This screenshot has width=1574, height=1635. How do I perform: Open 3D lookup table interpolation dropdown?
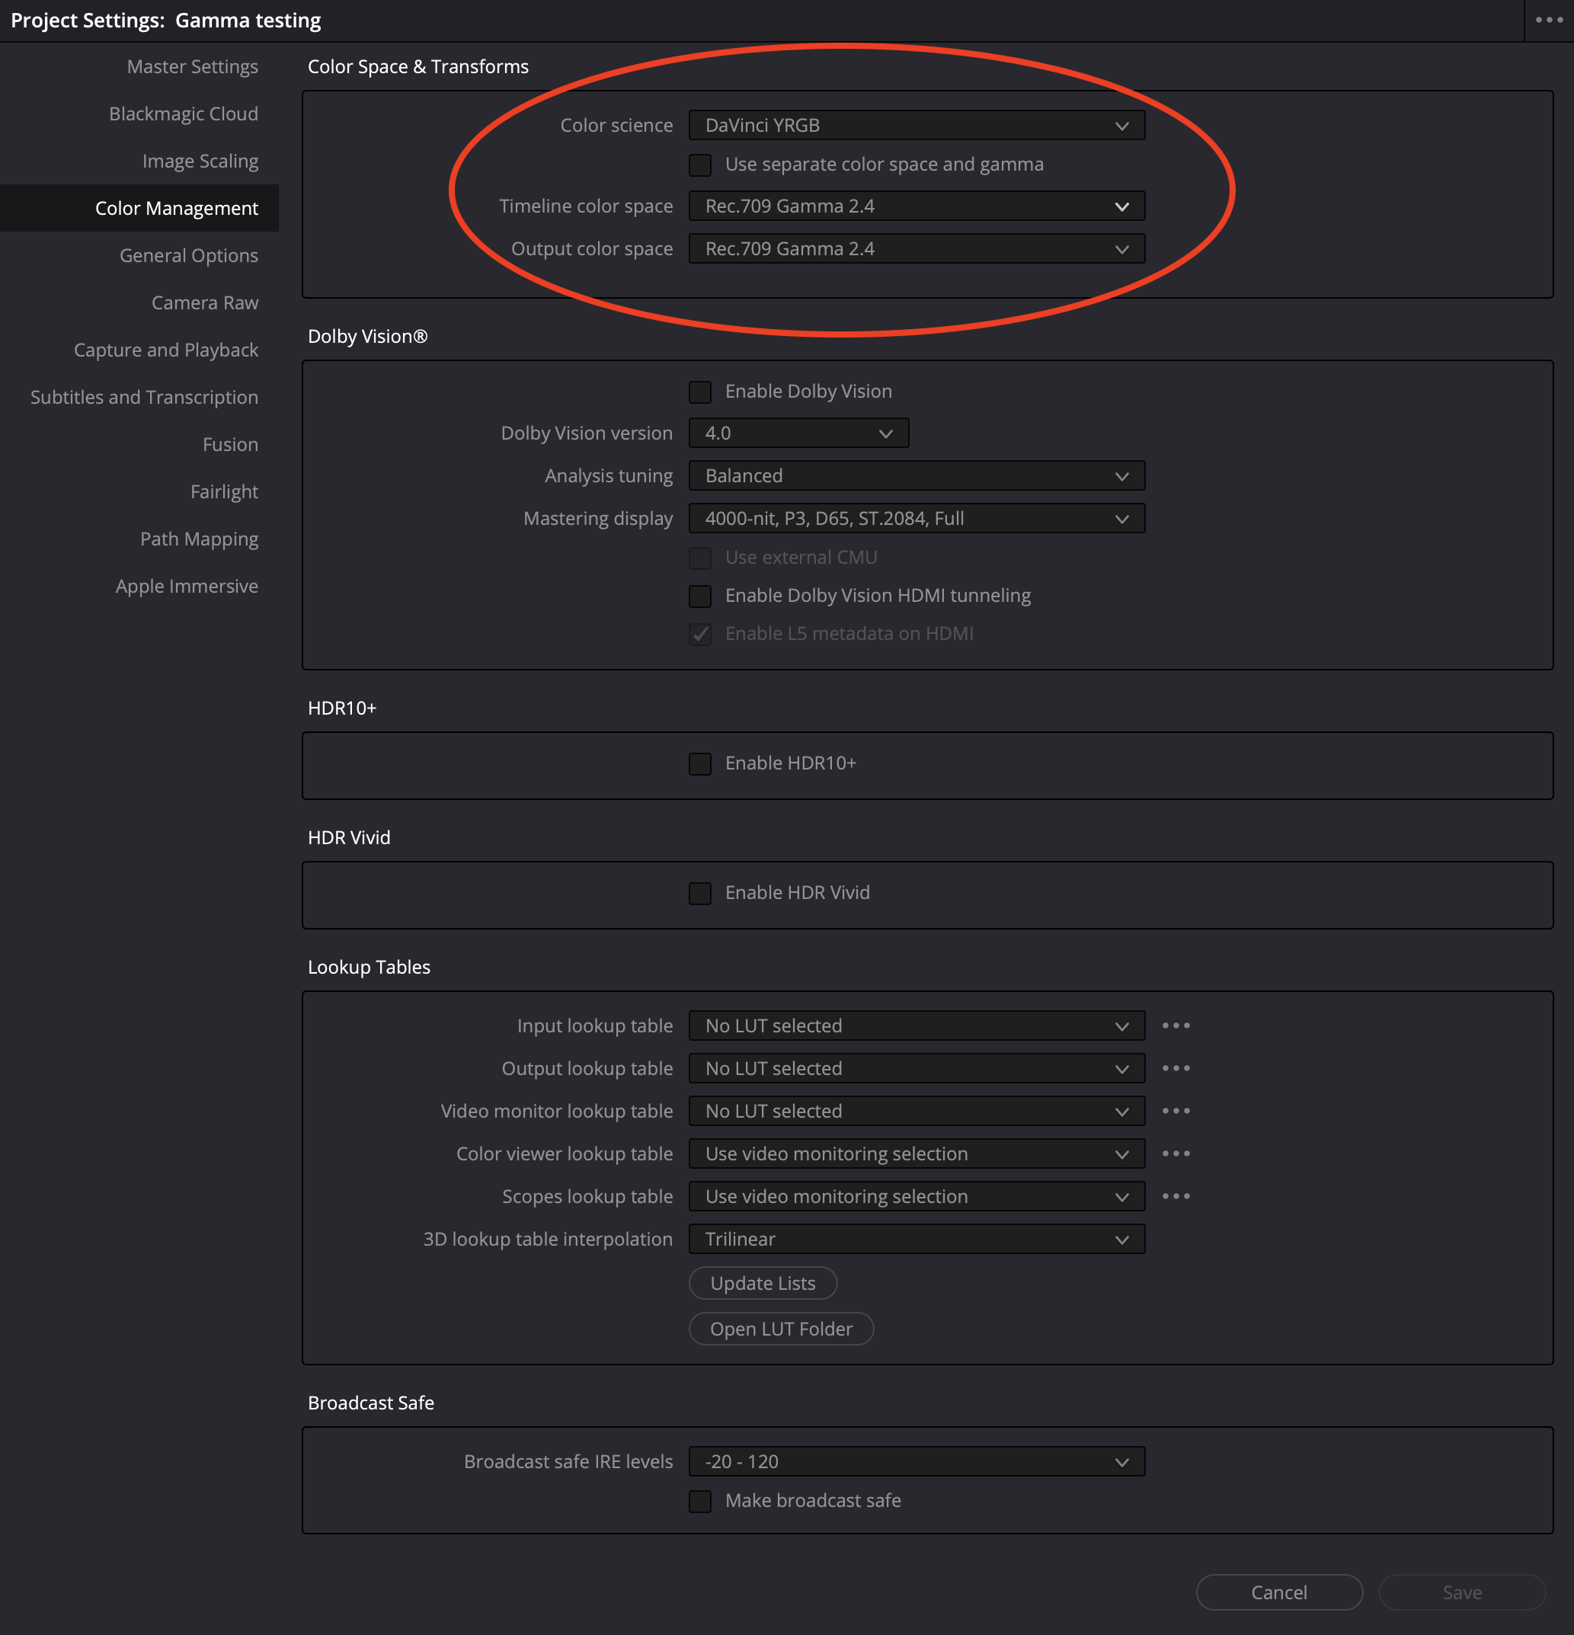click(916, 1239)
